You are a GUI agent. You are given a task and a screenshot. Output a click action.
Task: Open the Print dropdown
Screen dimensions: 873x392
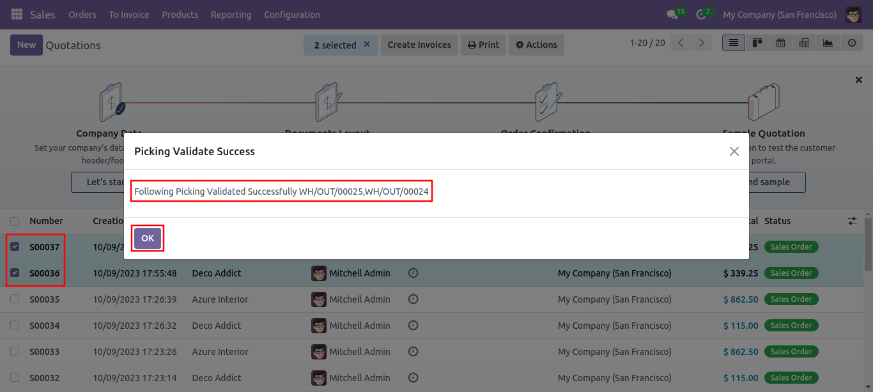[483, 45]
